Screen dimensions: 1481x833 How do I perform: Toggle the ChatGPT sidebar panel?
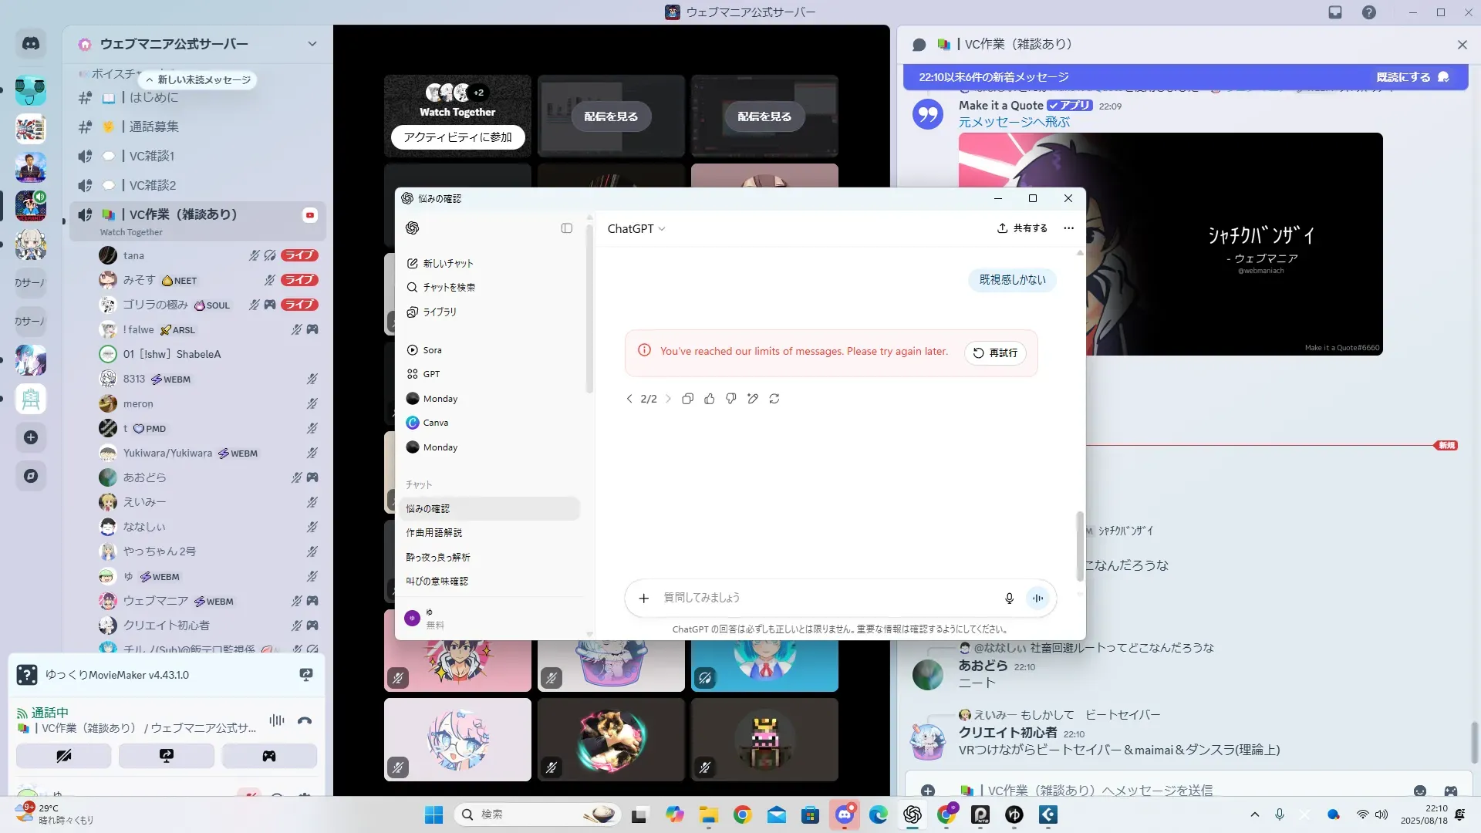tap(567, 228)
